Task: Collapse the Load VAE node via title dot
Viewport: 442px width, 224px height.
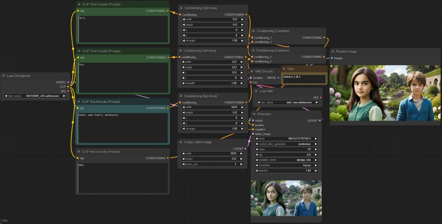Action: pyautogui.click(x=256, y=91)
